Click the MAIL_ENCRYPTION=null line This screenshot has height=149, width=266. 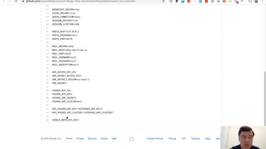tap(66, 65)
